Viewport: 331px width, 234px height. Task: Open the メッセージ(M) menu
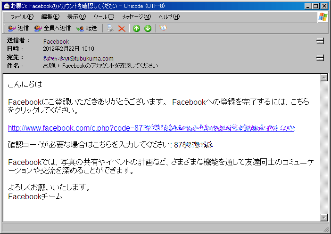[136, 17]
